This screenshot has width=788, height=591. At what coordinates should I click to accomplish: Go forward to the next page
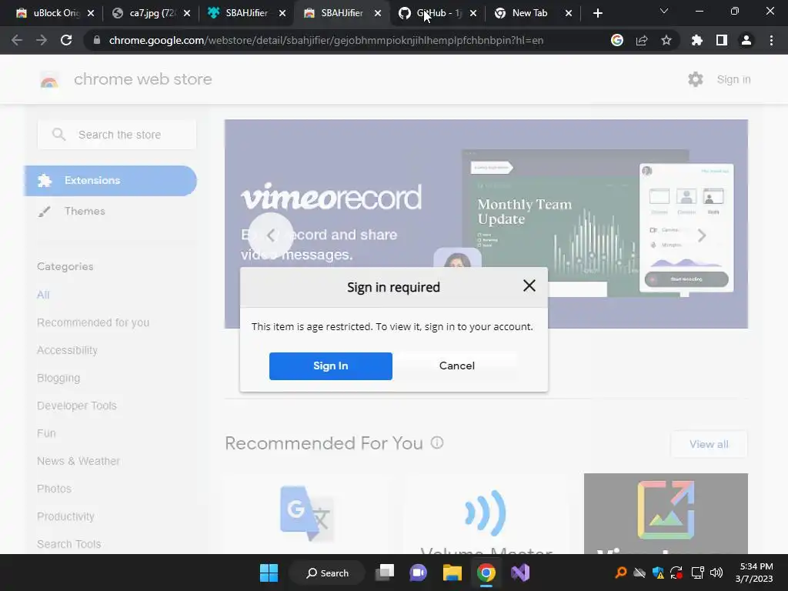(x=42, y=40)
